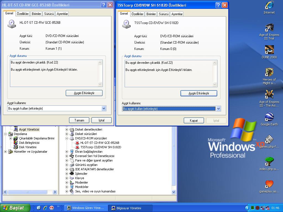The image size is (283, 212).
Task: Click Tamam in the HL-DT-ST dialog
Action: coord(79,120)
